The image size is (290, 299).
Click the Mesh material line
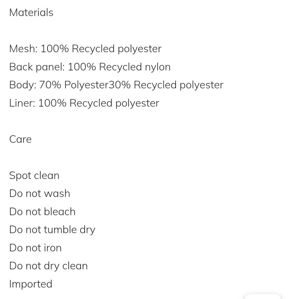point(85,49)
